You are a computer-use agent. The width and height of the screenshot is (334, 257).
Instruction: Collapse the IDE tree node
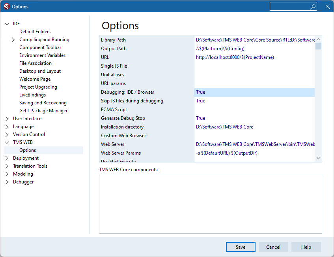7,24
